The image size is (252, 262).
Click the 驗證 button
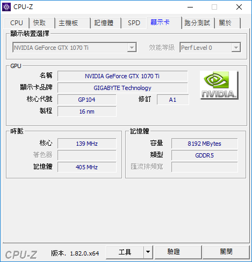[x=178, y=252]
